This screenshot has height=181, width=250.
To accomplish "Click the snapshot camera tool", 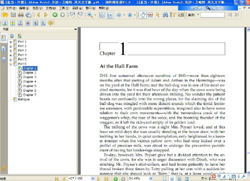I will pyautogui.click(x=181, y=15).
